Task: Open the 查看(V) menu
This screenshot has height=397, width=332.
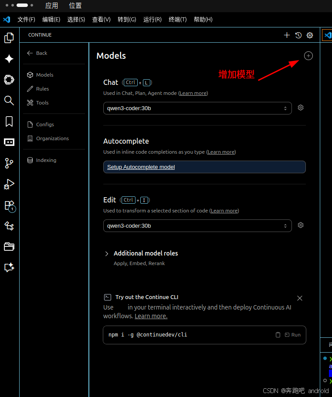Action: tap(101, 20)
